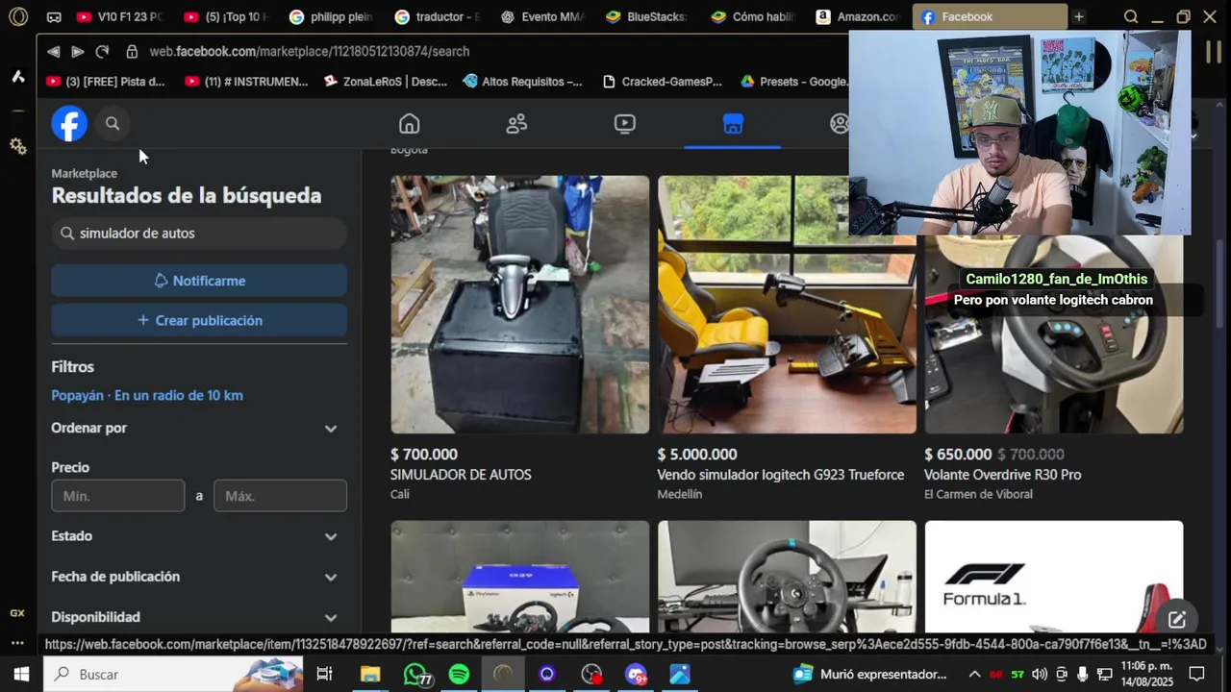Switch to the Amazon.com tab

point(858,16)
